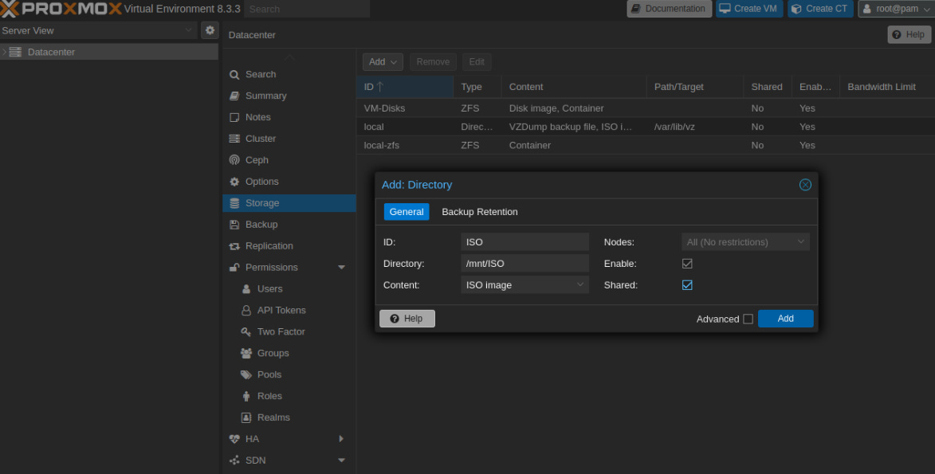Image resolution: width=935 pixels, height=474 pixels.
Task: Collapse the SDN section arrow
Action: (x=342, y=460)
